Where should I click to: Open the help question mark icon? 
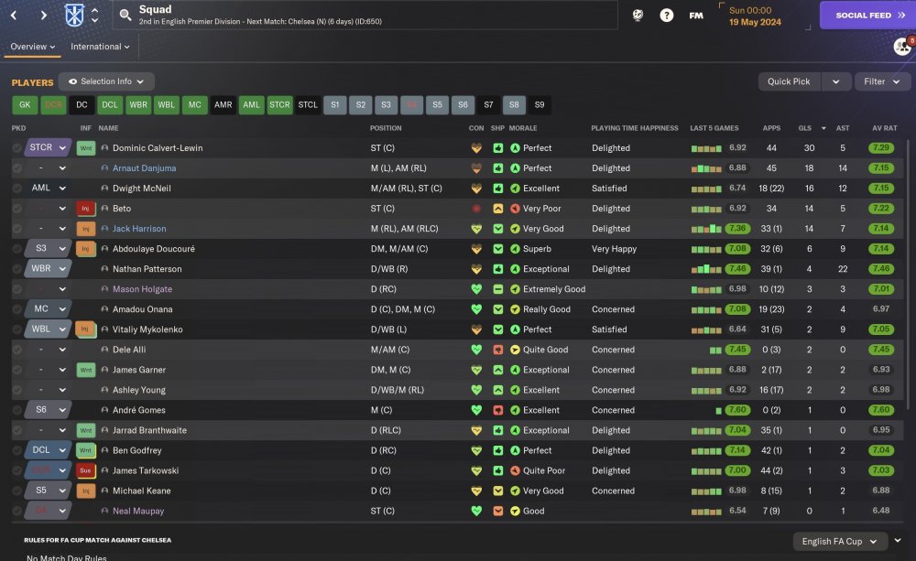(x=666, y=16)
